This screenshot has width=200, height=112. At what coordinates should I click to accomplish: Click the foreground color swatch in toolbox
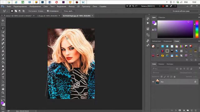click(x=2, y=103)
